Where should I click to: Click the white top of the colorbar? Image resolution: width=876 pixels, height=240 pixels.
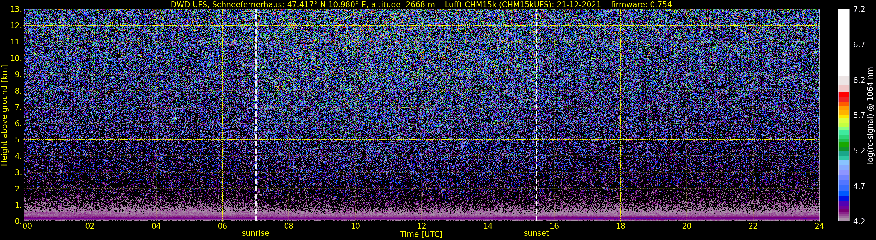pos(844,42)
